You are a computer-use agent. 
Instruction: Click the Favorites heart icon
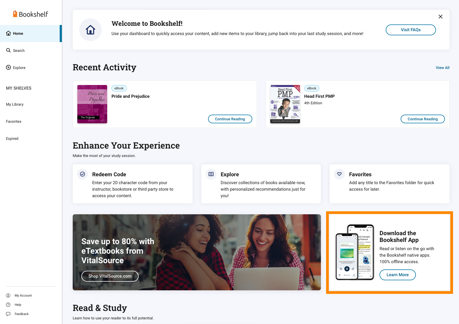(x=339, y=174)
